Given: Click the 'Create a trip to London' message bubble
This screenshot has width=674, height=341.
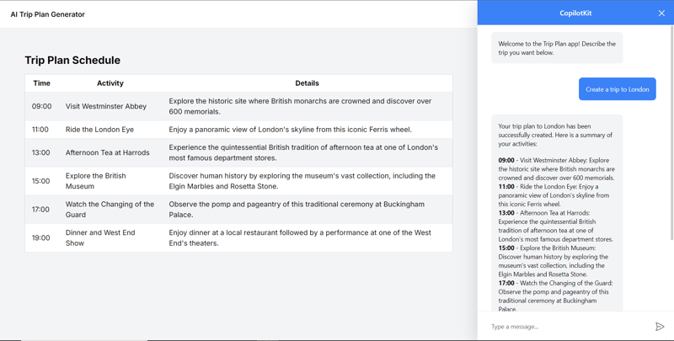Looking at the screenshot, I should (x=618, y=89).
